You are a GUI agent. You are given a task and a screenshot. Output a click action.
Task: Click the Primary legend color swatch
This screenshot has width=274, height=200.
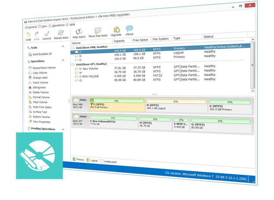74,159
